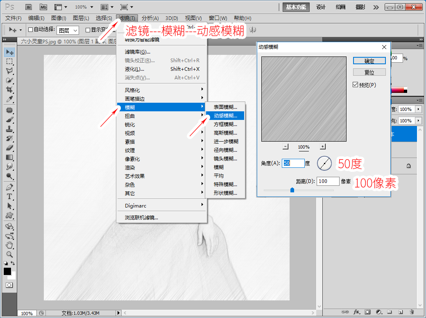The height and width of the screenshot is (318, 426).
Task: Click the Motion Blur preview thumbnail
Action: (304, 99)
